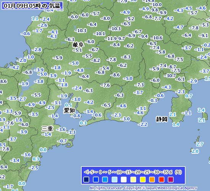Click the 岐阜 prefecture label
Image resolution: width=210 pixels, height=191 pixels.
pos(78,45)
